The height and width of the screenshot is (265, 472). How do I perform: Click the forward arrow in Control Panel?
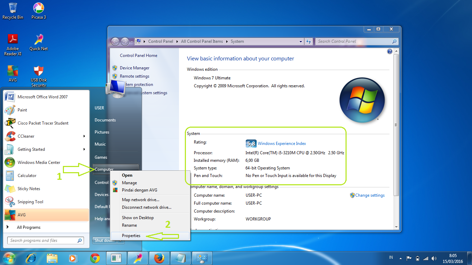125,41
